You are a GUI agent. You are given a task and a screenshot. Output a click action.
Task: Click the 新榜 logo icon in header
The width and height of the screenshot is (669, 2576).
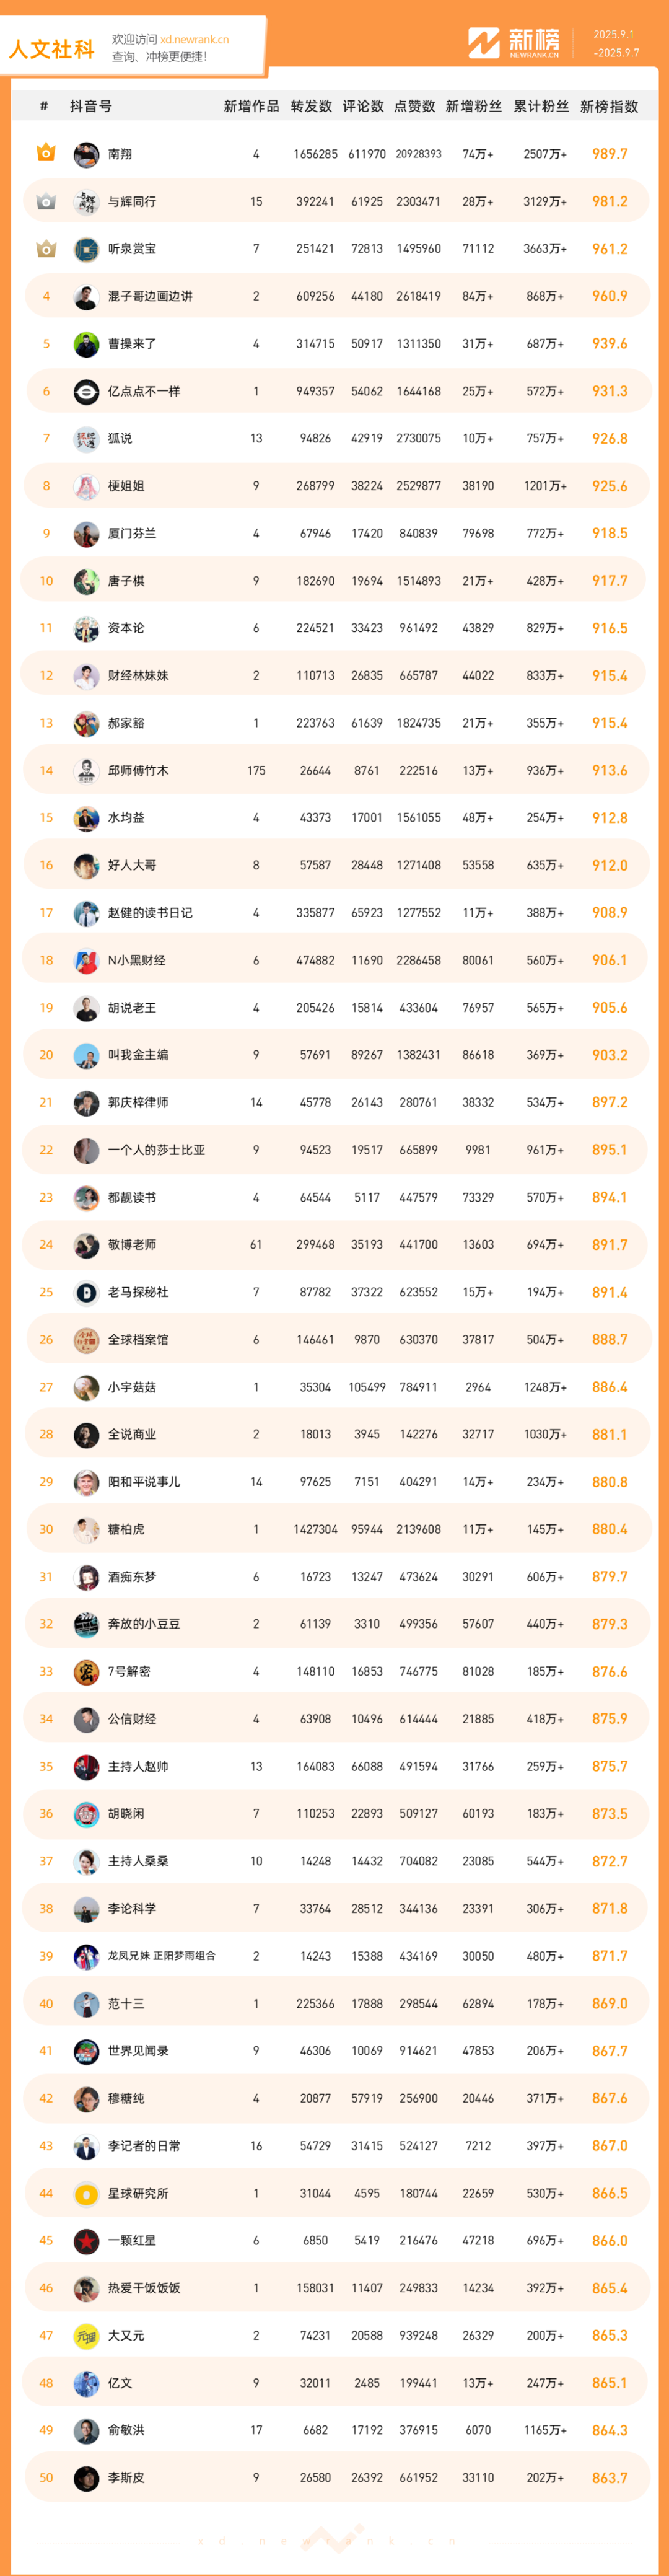484,43
